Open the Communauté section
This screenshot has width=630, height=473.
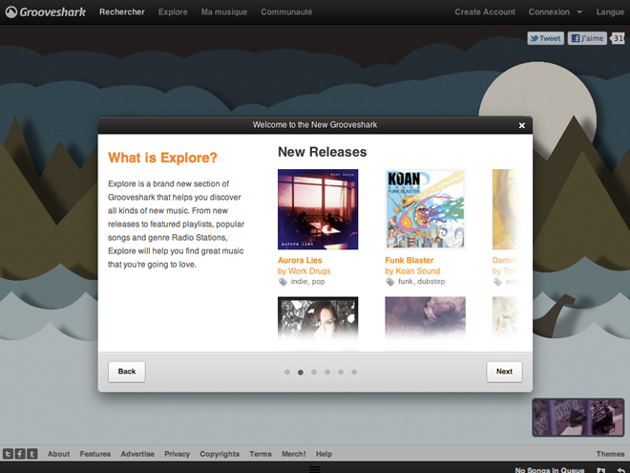coord(286,12)
